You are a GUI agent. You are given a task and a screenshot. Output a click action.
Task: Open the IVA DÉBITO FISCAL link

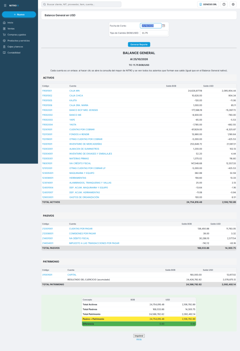point(79,239)
